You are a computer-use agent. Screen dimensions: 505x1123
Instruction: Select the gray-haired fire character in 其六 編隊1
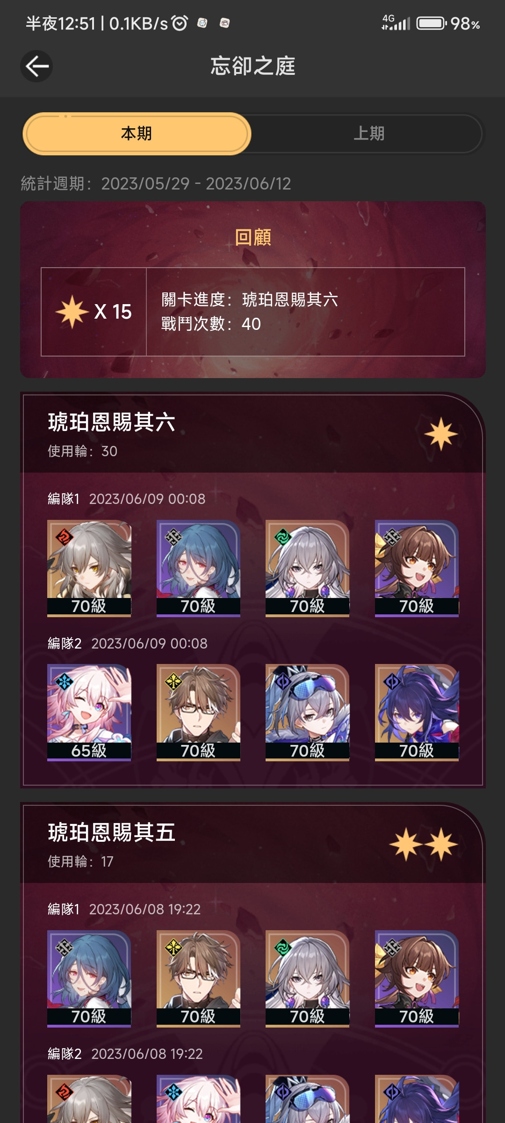coord(89,568)
